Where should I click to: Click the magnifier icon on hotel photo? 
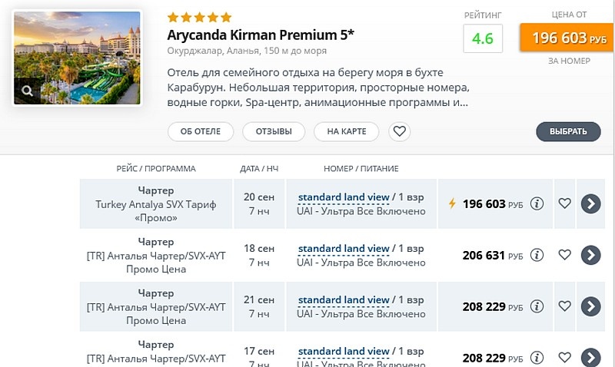click(x=28, y=91)
